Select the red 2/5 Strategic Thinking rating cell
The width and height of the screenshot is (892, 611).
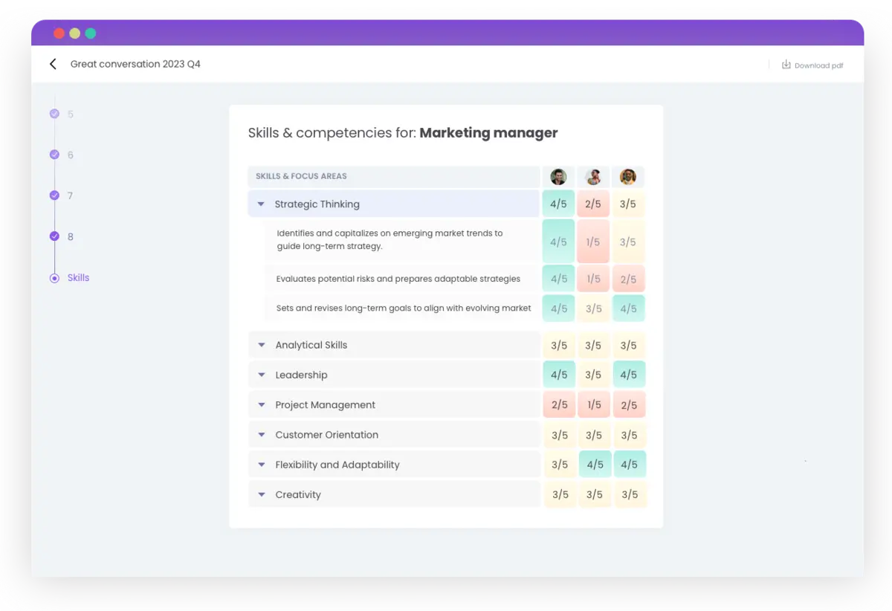[593, 203]
